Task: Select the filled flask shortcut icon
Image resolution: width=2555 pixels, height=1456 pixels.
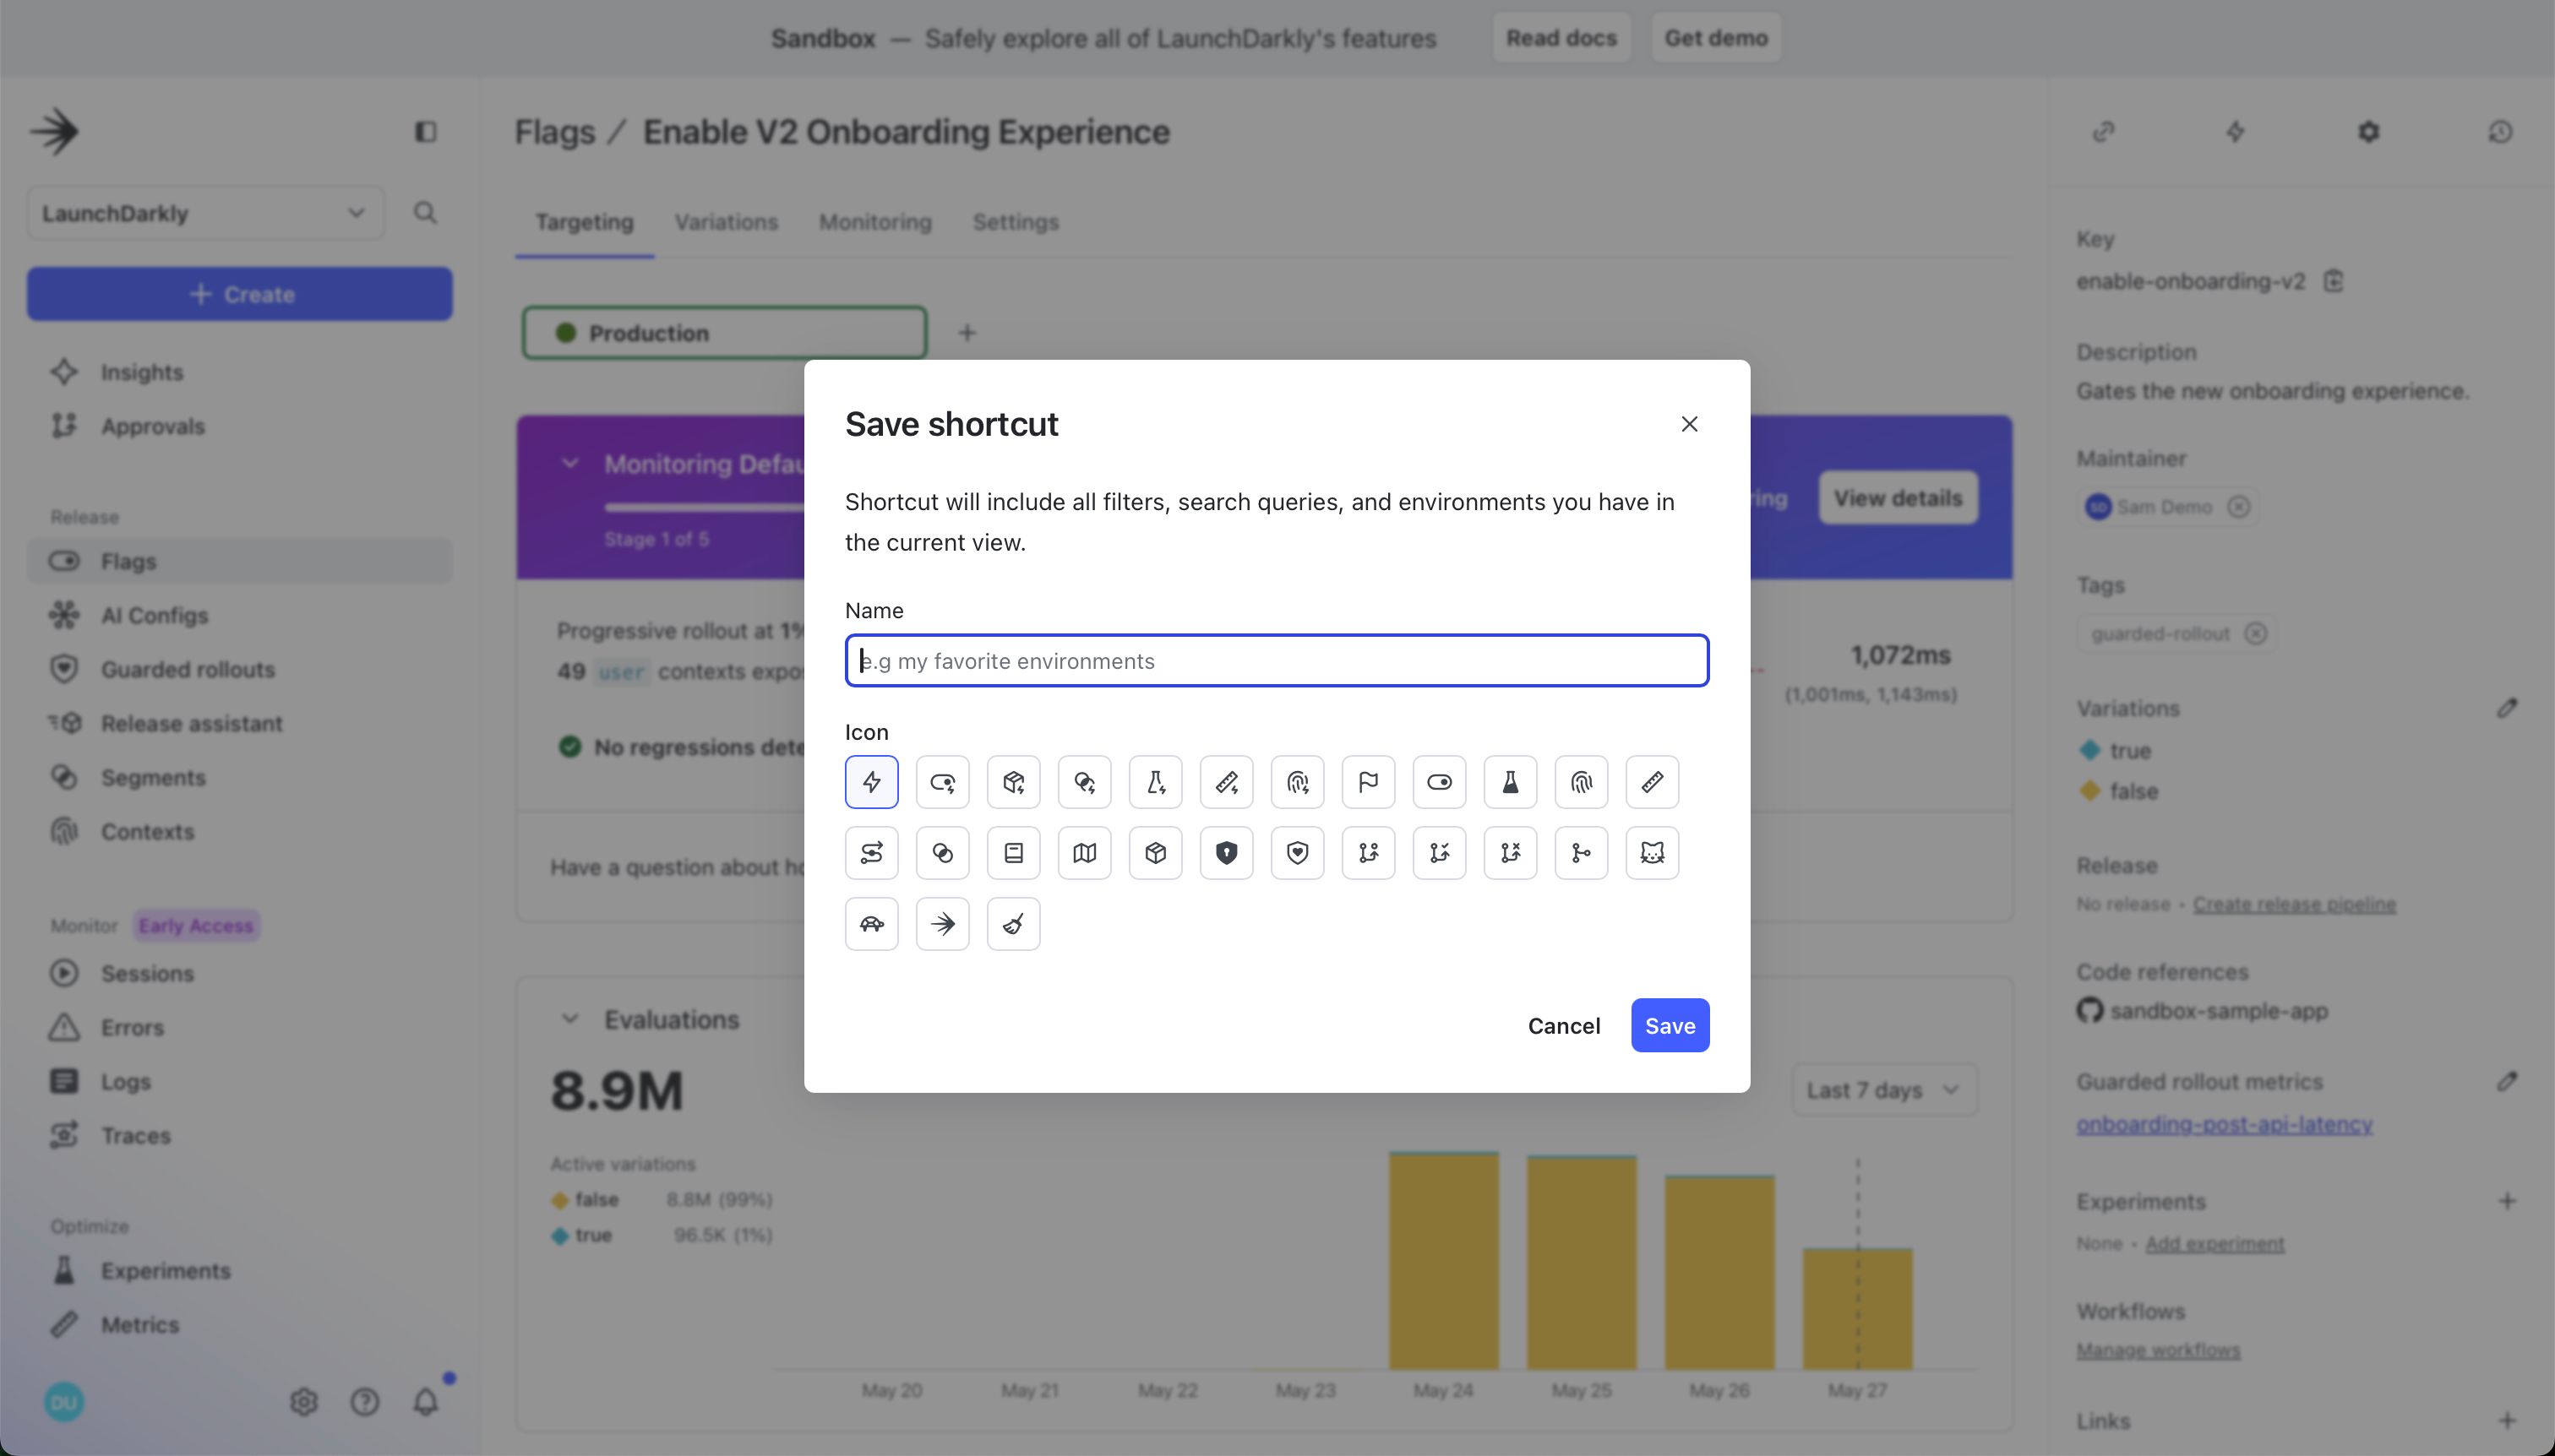Action: [1511, 782]
